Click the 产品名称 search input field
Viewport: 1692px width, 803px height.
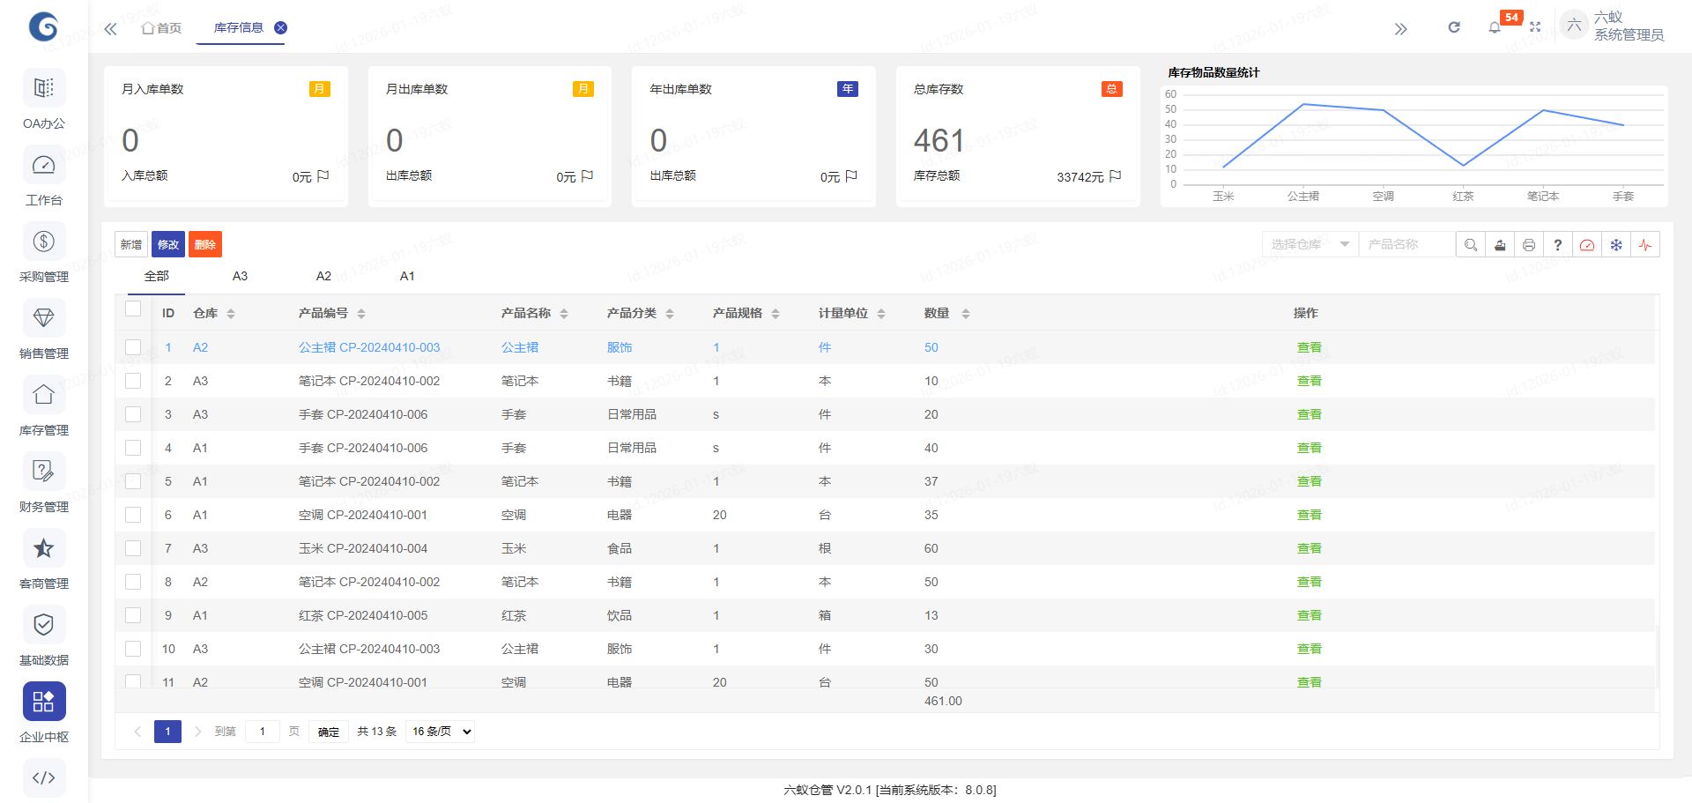point(1406,244)
